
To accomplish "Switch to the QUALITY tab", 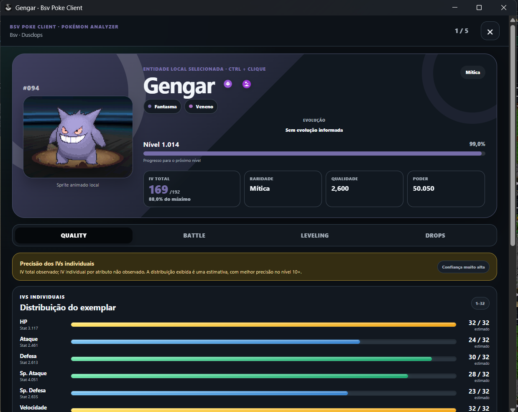I will pos(74,235).
